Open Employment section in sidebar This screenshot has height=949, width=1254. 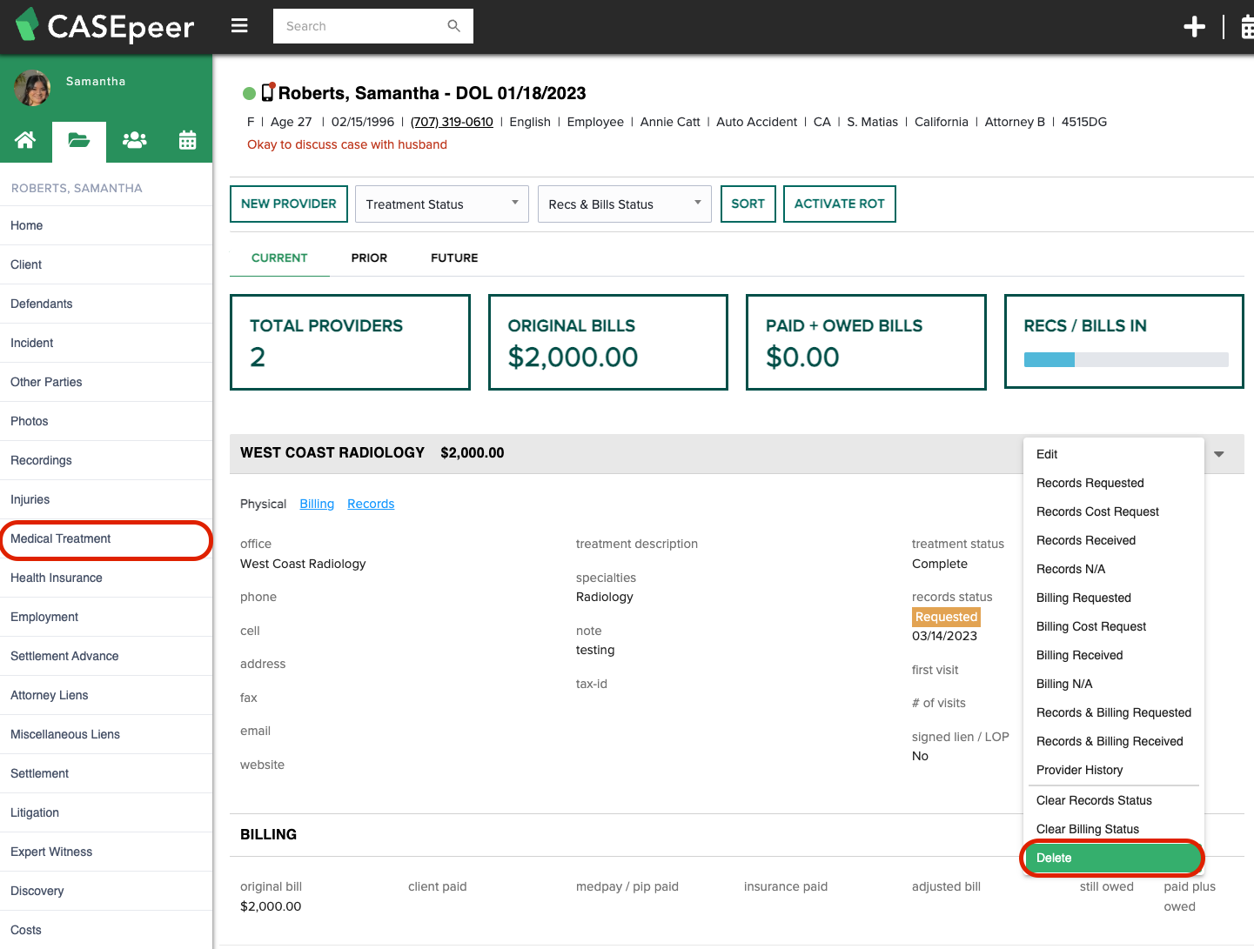point(106,617)
